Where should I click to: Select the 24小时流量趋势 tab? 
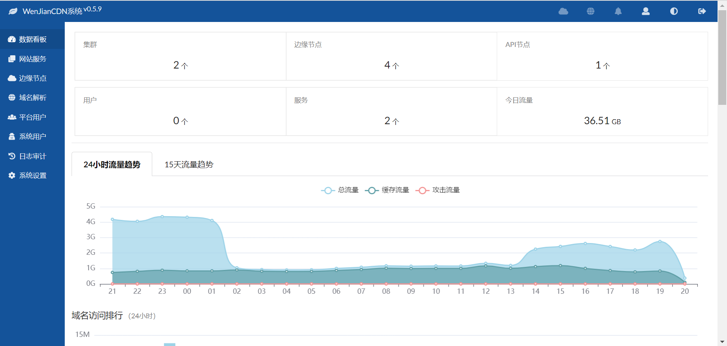(112, 164)
